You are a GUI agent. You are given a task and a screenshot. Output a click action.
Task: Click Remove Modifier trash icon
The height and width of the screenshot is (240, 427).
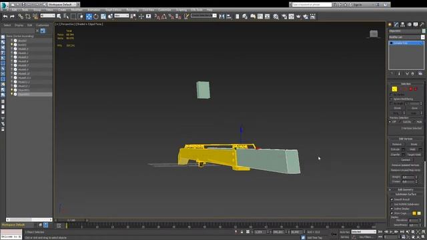(412, 73)
